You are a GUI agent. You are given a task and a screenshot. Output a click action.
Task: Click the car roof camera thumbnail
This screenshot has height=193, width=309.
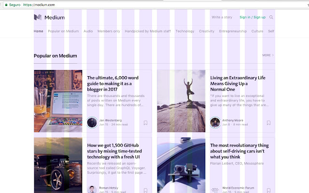click(x=181, y=165)
